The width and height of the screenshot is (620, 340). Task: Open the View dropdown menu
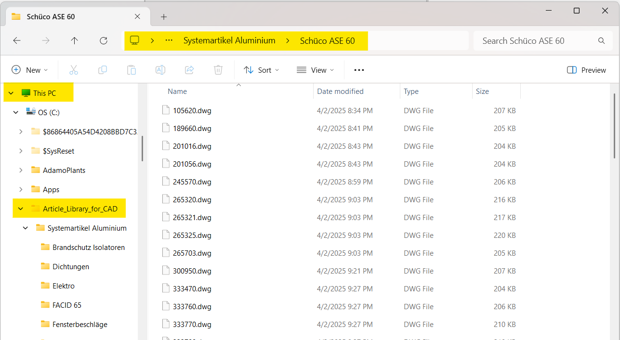click(x=316, y=70)
